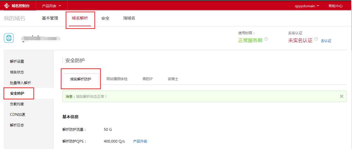Click the 产品升级 link
The image size is (352, 149).
point(140,141)
